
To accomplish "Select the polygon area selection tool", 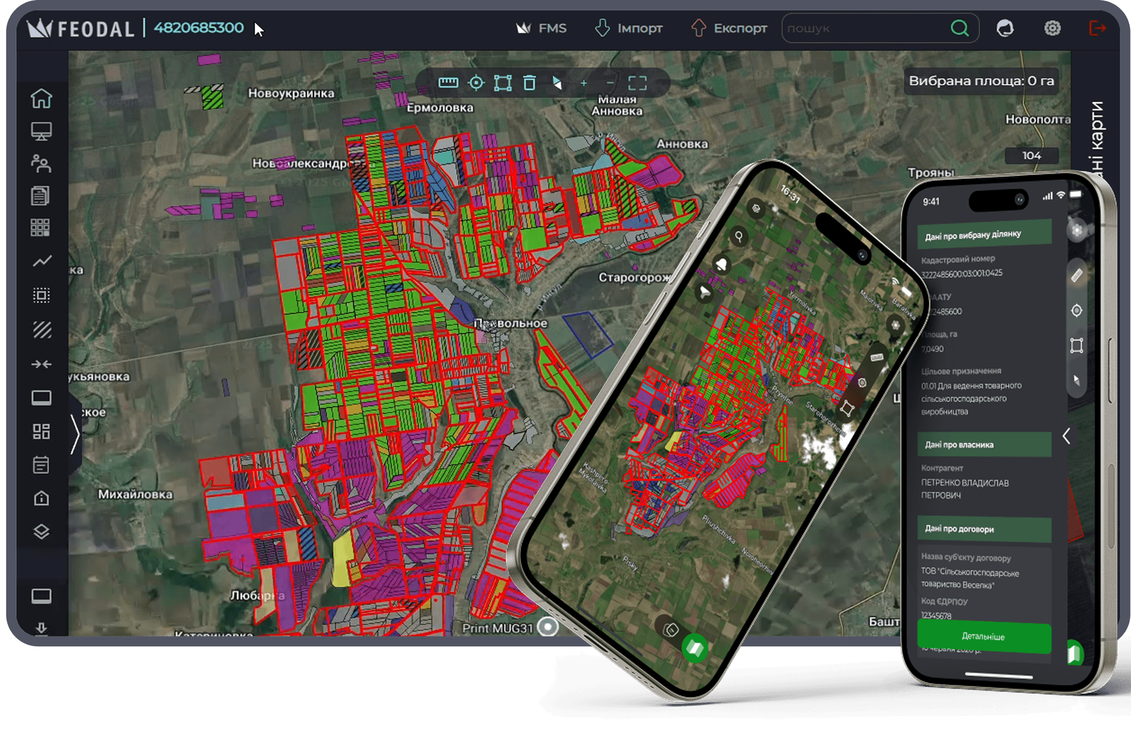I will 503,83.
